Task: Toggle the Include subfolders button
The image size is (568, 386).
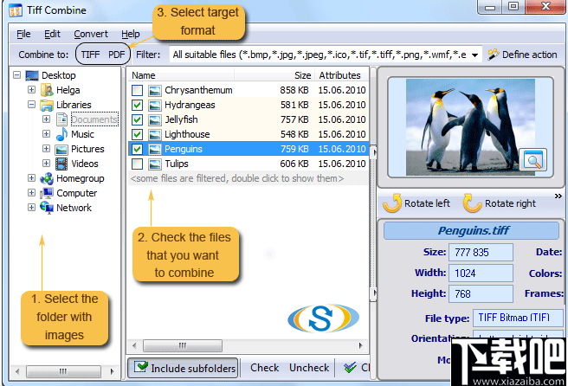Action: 183,368
